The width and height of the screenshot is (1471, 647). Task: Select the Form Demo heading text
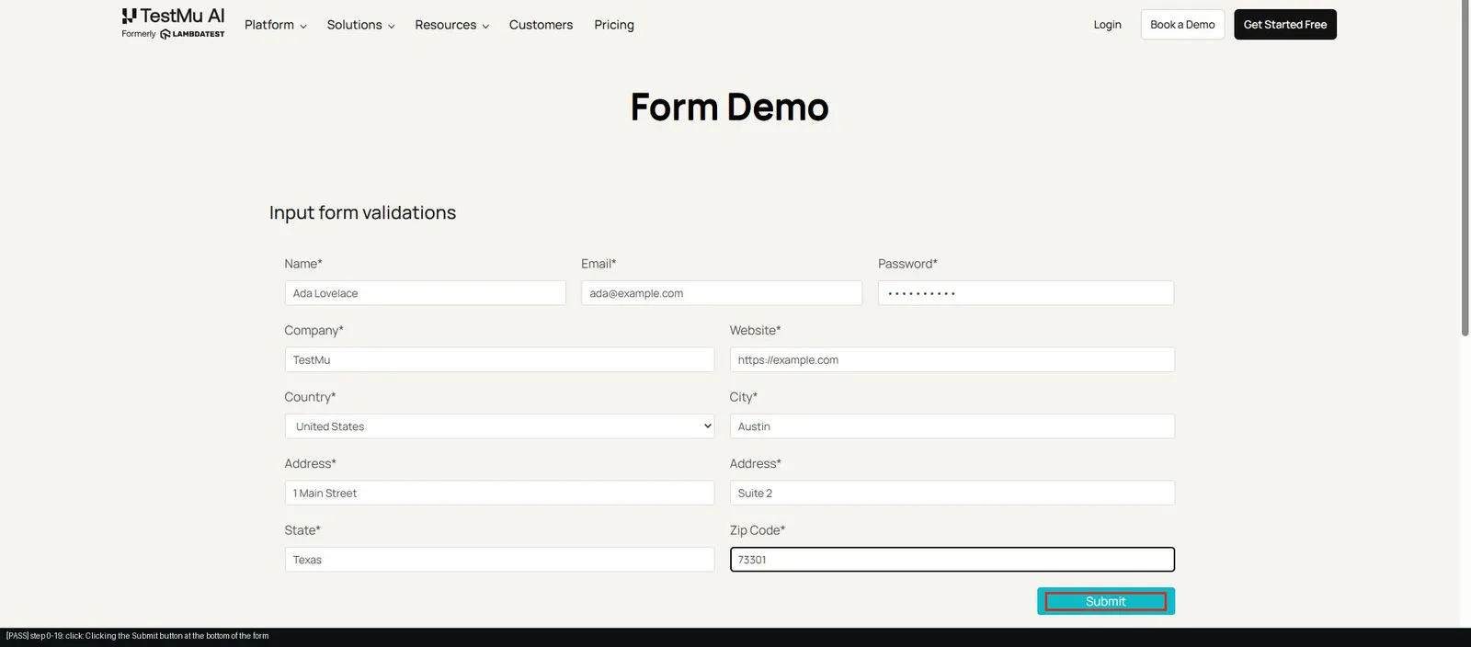pos(730,108)
